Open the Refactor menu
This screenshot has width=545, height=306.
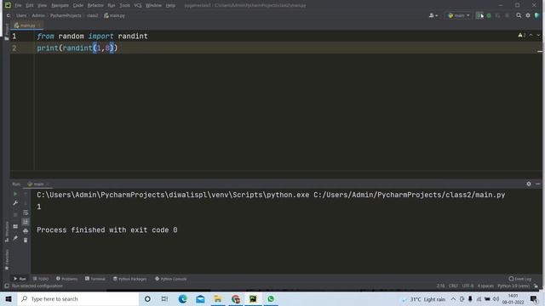pos(95,6)
